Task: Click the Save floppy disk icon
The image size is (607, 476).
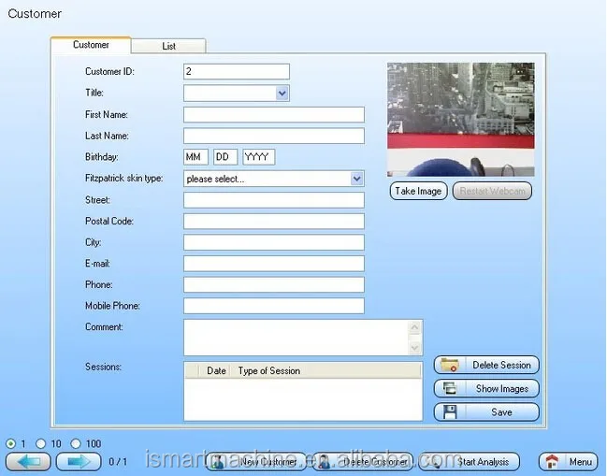Action: click(x=450, y=412)
